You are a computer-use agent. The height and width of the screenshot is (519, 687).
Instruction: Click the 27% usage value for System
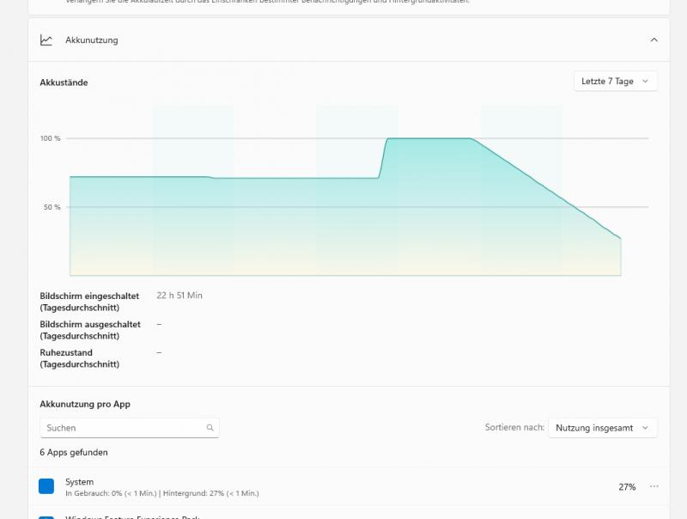tap(627, 487)
